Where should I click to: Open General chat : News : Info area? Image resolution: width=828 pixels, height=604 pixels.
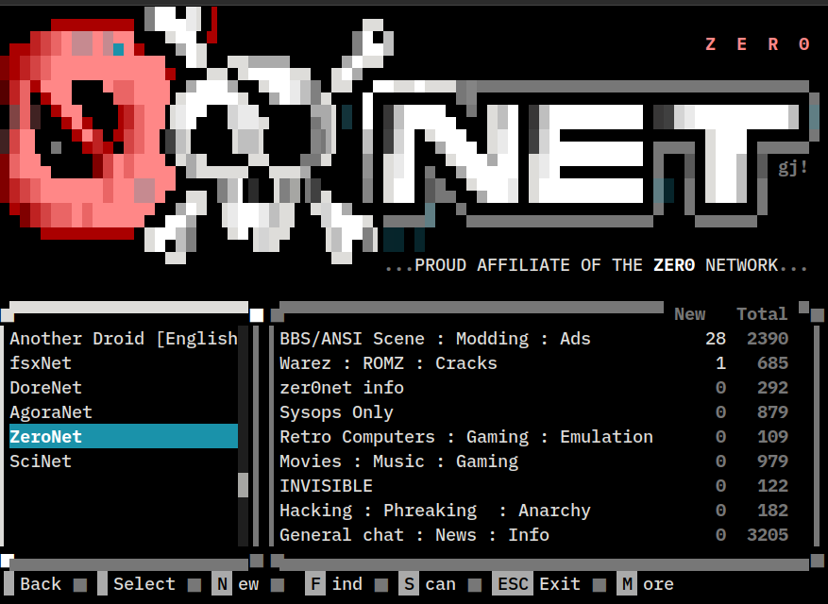(x=414, y=535)
